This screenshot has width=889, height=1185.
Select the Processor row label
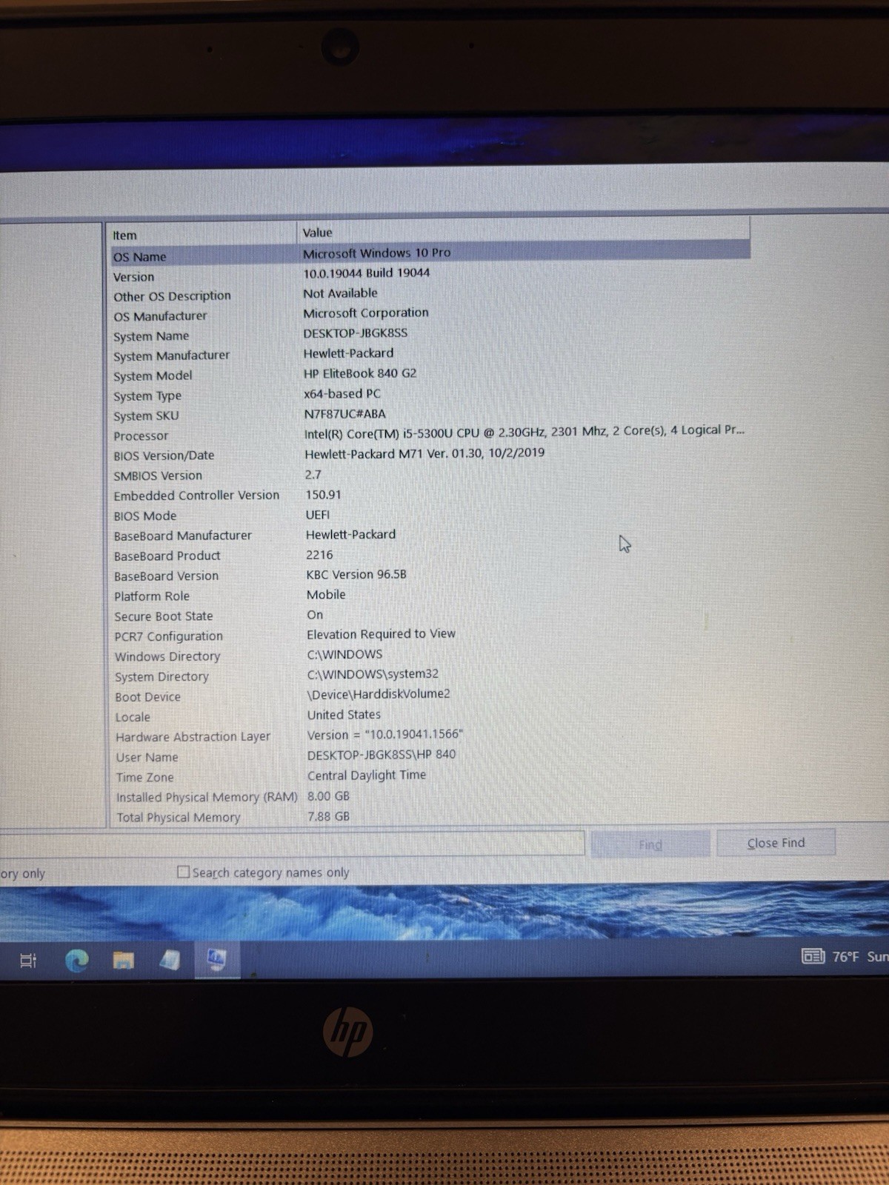141,435
